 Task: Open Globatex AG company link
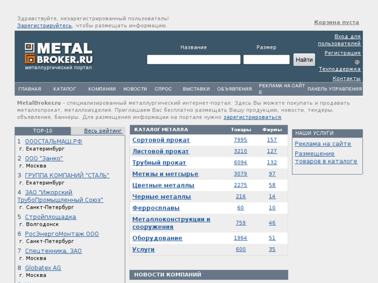coord(43,268)
